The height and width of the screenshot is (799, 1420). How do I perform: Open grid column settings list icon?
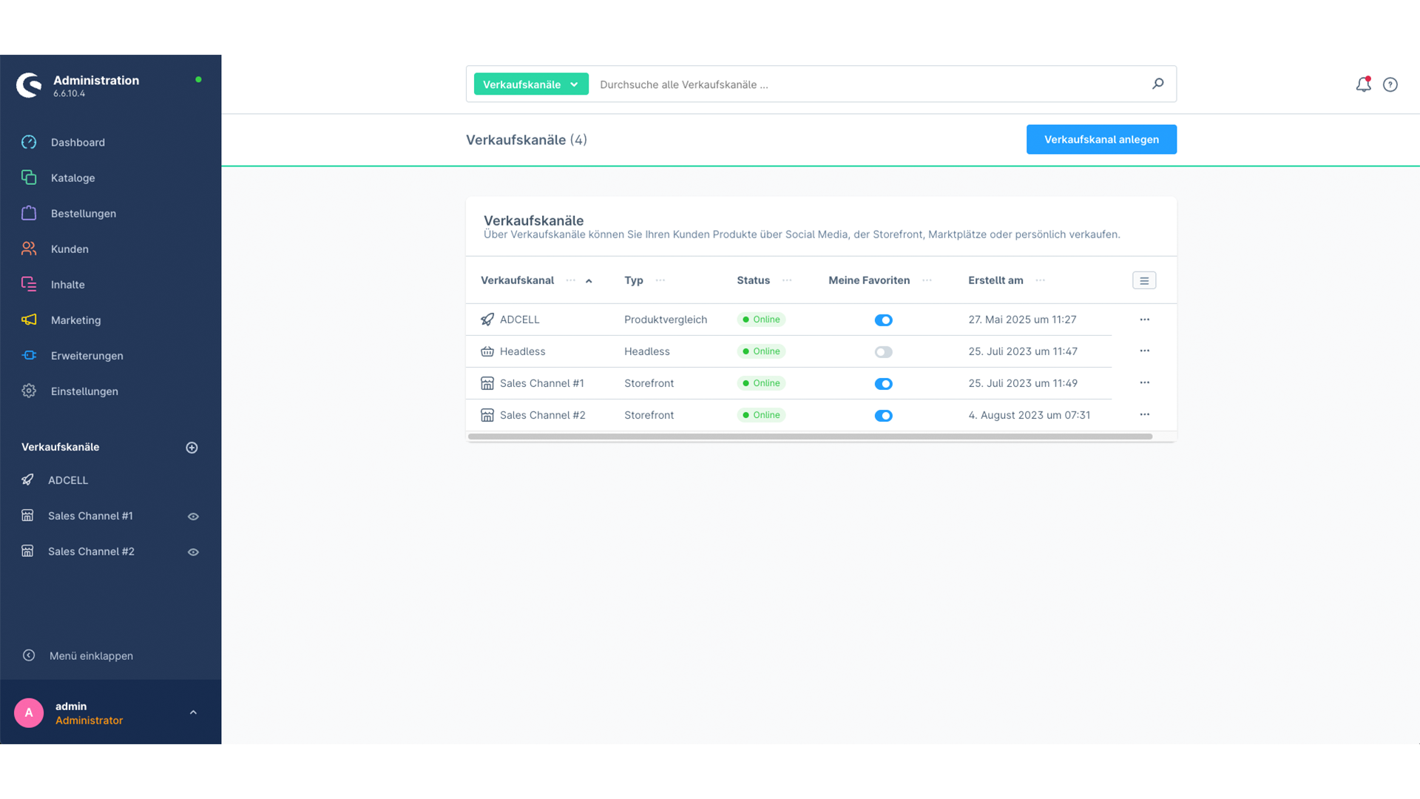click(1143, 280)
